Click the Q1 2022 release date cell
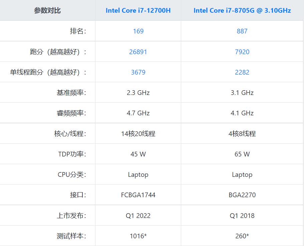304x246 pixels. coord(138,215)
